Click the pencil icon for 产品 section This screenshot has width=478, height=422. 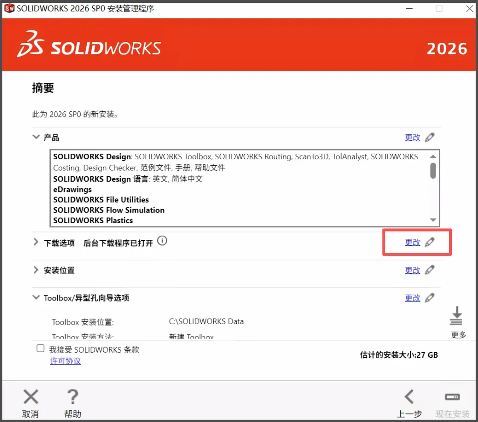[x=430, y=137]
